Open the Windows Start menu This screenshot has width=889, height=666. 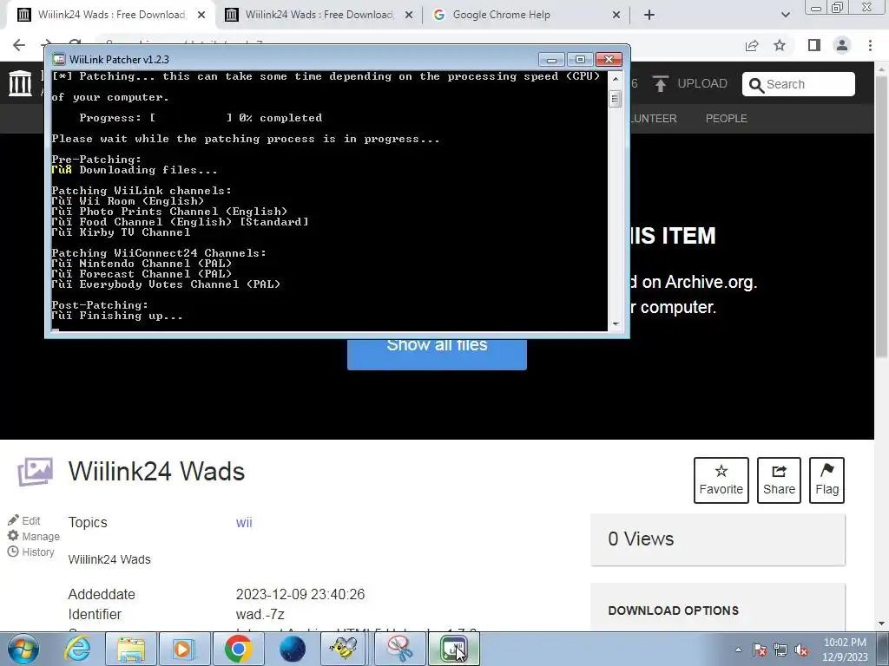22,649
